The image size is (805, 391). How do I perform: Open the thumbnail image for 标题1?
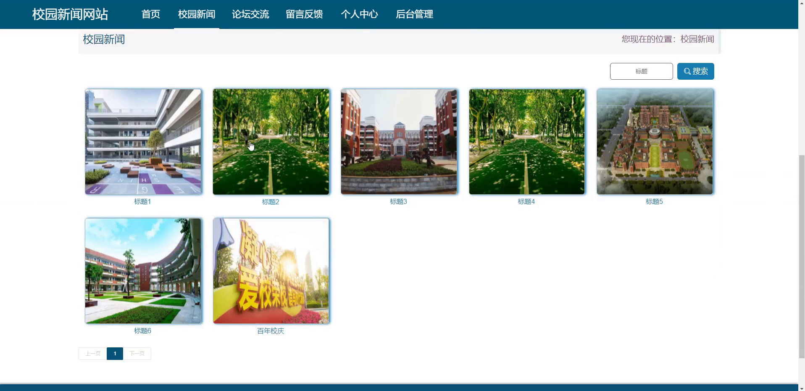[x=143, y=142]
